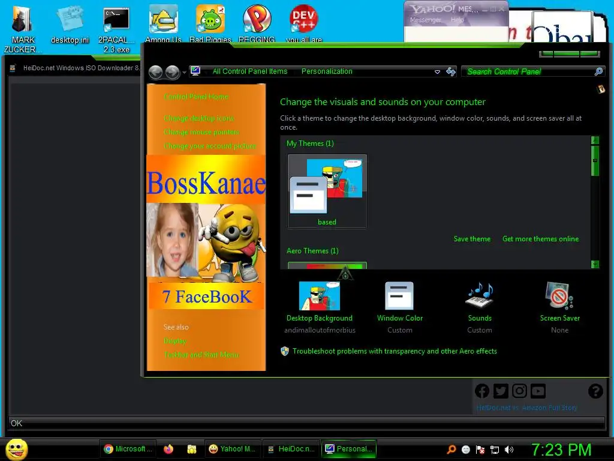This screenshot has width=614, height=461.
Task: Click the themes list scrollbar thumb
Action: pyautogui.click(x=595, y=161)
